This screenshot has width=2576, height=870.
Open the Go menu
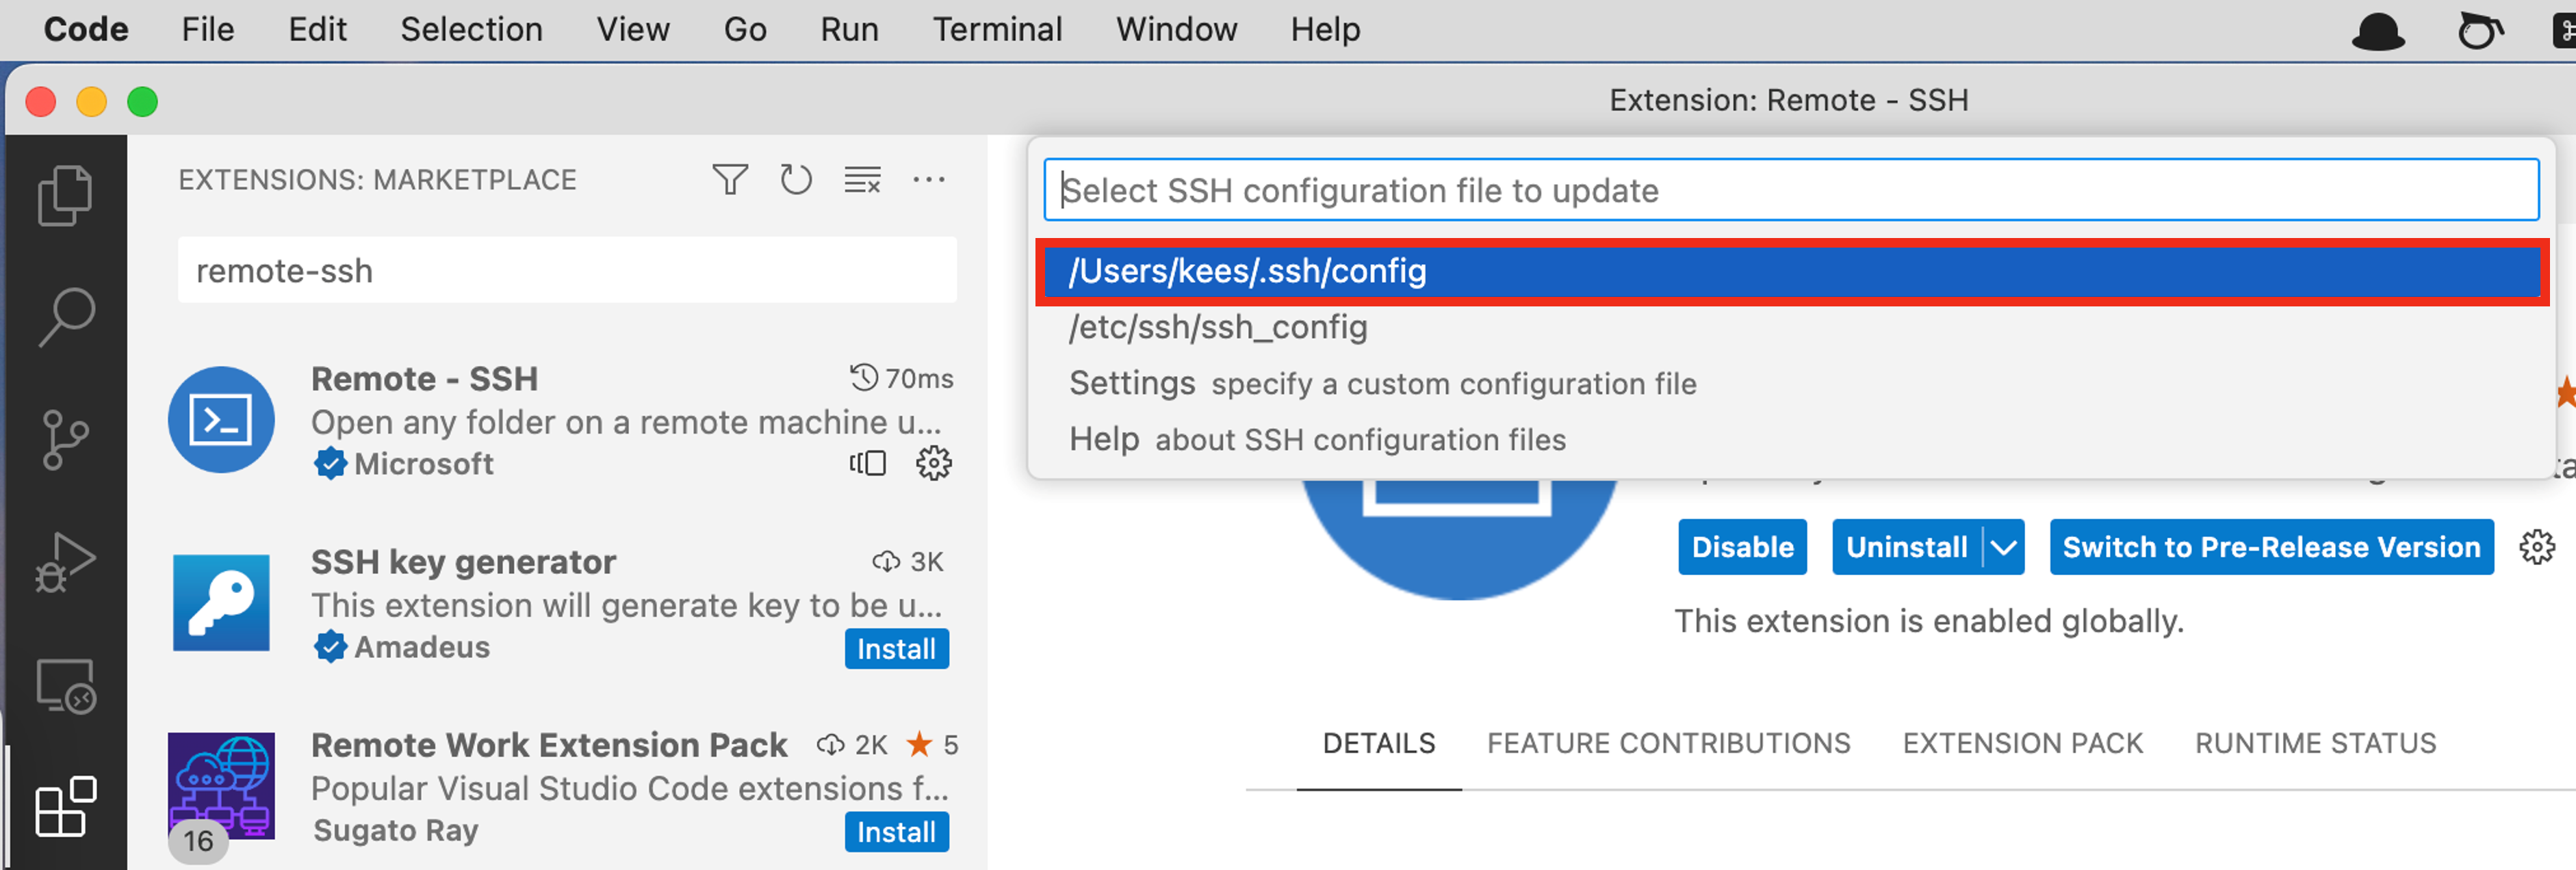click(746, 30)
